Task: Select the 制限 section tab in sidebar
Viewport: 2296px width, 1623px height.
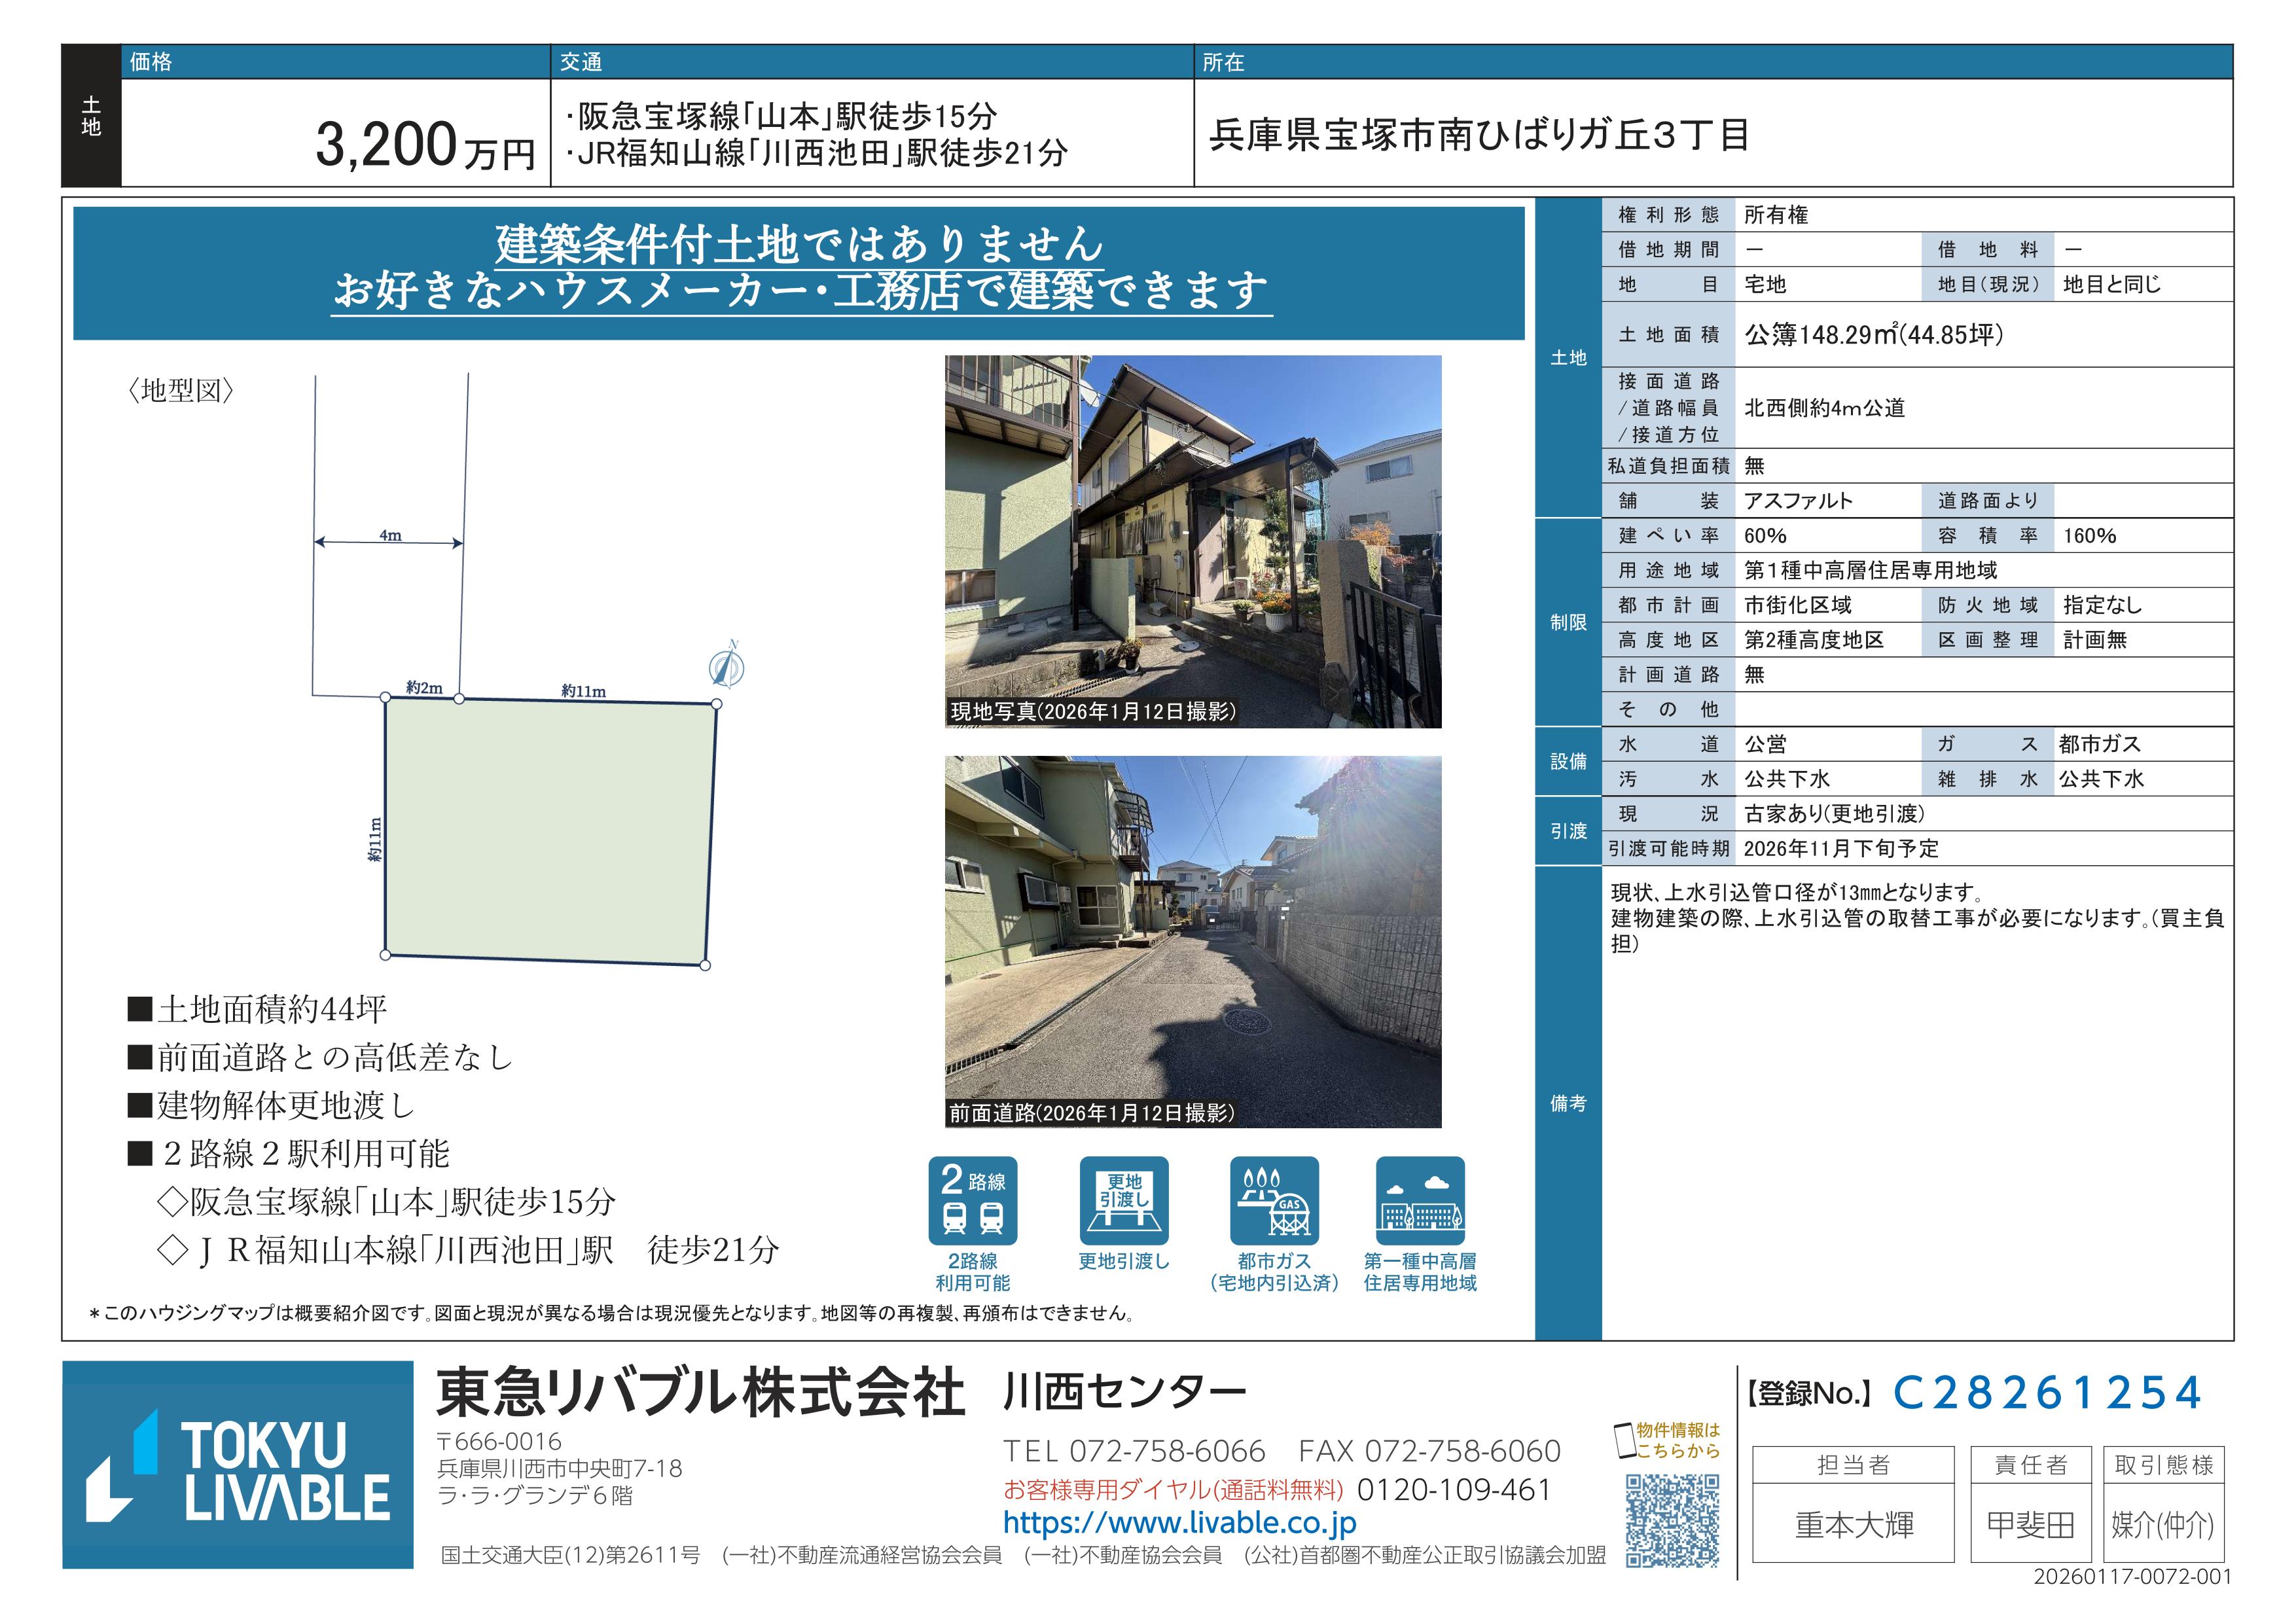Action: point(1568,622)
